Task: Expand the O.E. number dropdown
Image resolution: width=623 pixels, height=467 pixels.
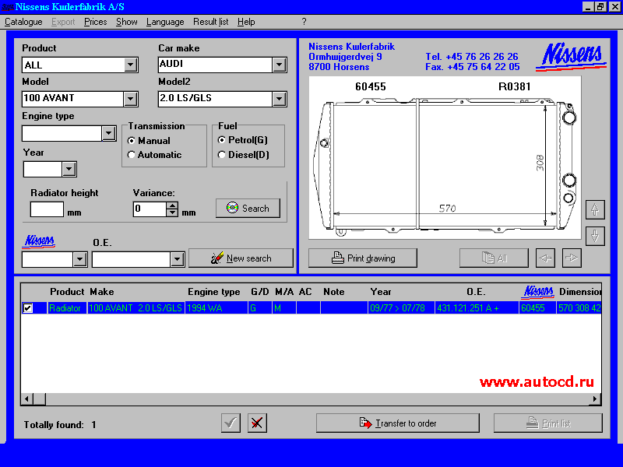Action: pyautogui.click(x=178, y=259)
